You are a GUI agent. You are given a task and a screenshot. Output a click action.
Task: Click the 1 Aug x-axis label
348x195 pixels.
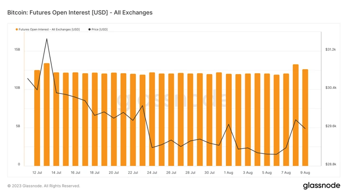(228, 172)
